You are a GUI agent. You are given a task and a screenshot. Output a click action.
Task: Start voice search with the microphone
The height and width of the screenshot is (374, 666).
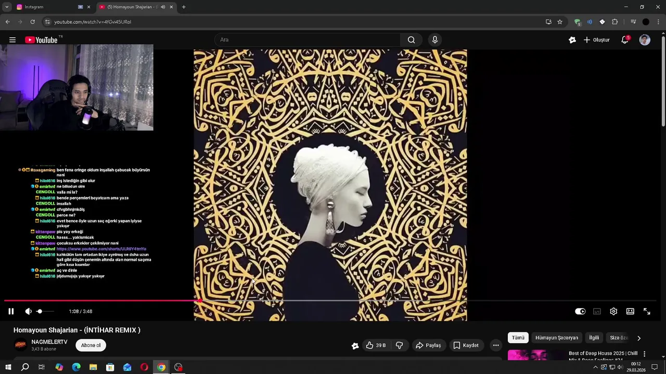[435, 40]
